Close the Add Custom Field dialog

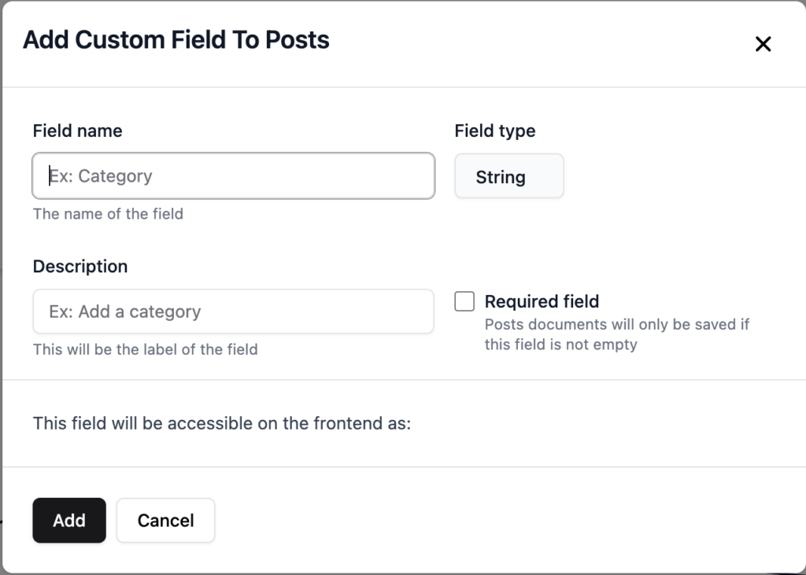click(763, 44)
